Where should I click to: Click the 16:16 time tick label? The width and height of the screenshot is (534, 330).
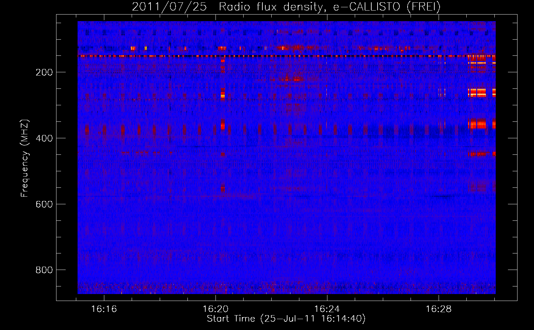[x=104, y=309]
